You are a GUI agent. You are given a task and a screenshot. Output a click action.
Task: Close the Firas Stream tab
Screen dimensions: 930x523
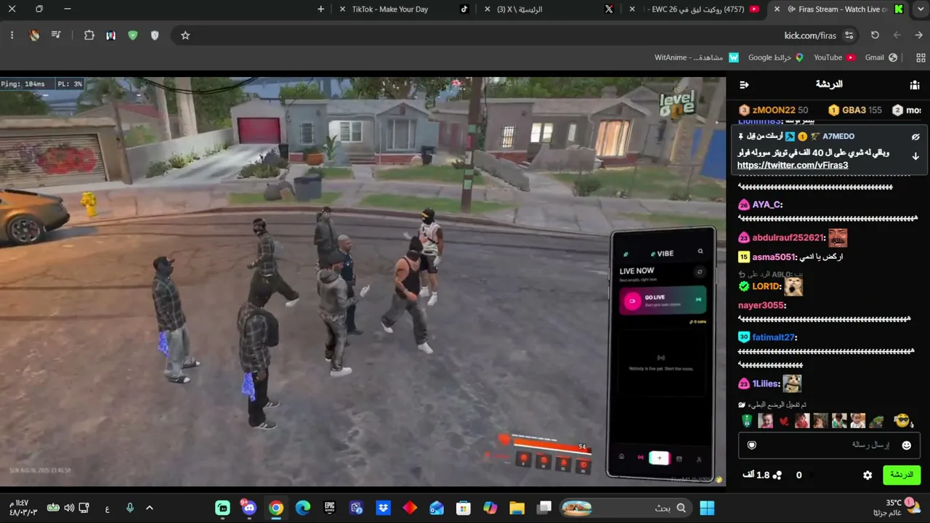click(x=777, y=9)
